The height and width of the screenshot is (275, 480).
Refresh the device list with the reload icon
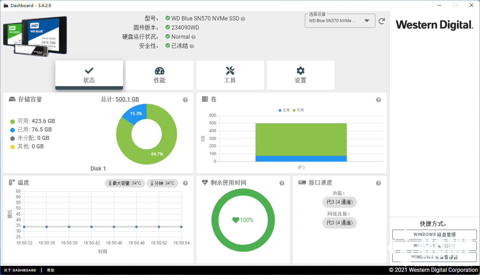[382, 21]
